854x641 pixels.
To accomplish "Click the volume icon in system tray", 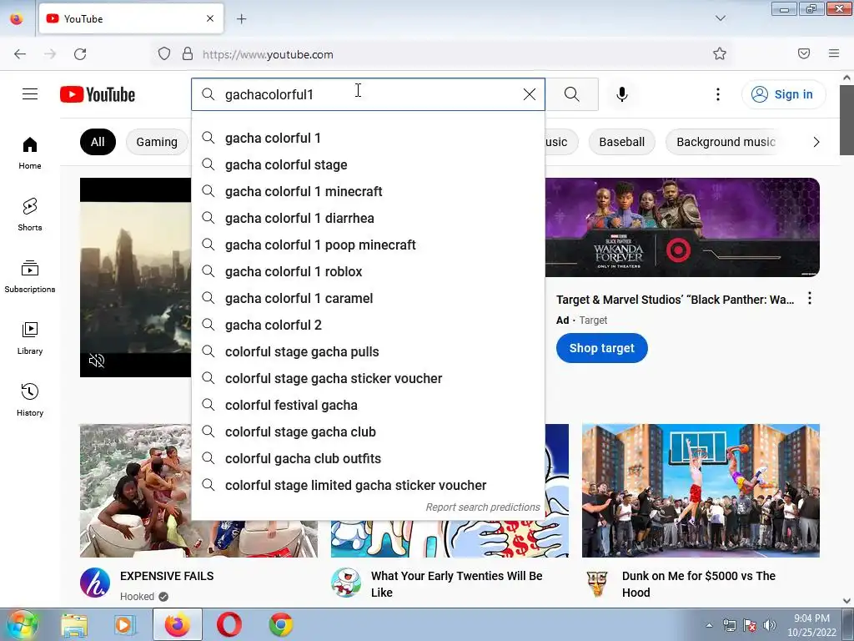I will coord(770,625).
